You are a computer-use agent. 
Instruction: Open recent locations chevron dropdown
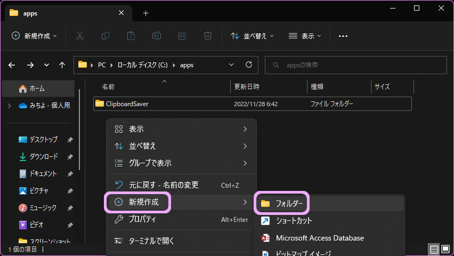click(x=46, y=65)
